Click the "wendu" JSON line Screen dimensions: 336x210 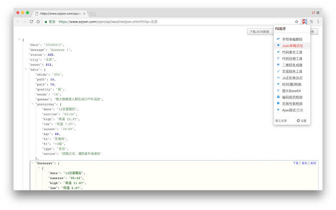tap(48, 94)
